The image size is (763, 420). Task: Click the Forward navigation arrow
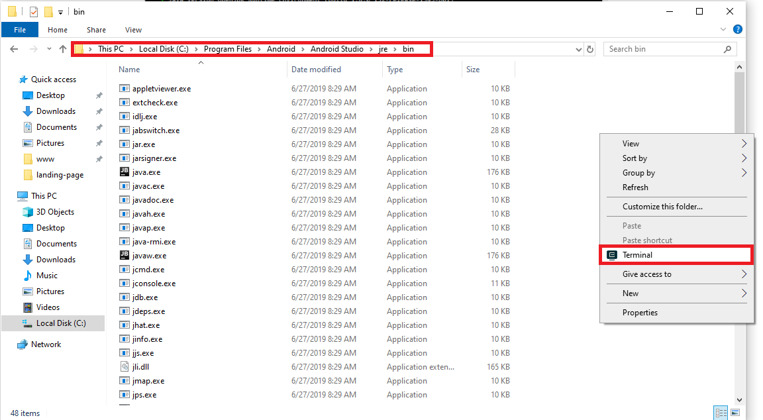33,48
